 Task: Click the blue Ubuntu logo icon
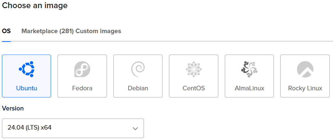27,69
